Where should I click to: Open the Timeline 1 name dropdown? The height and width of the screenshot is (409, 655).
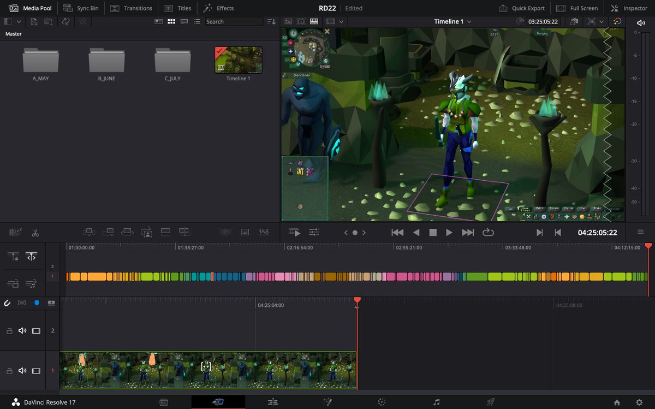click(452, 21)
